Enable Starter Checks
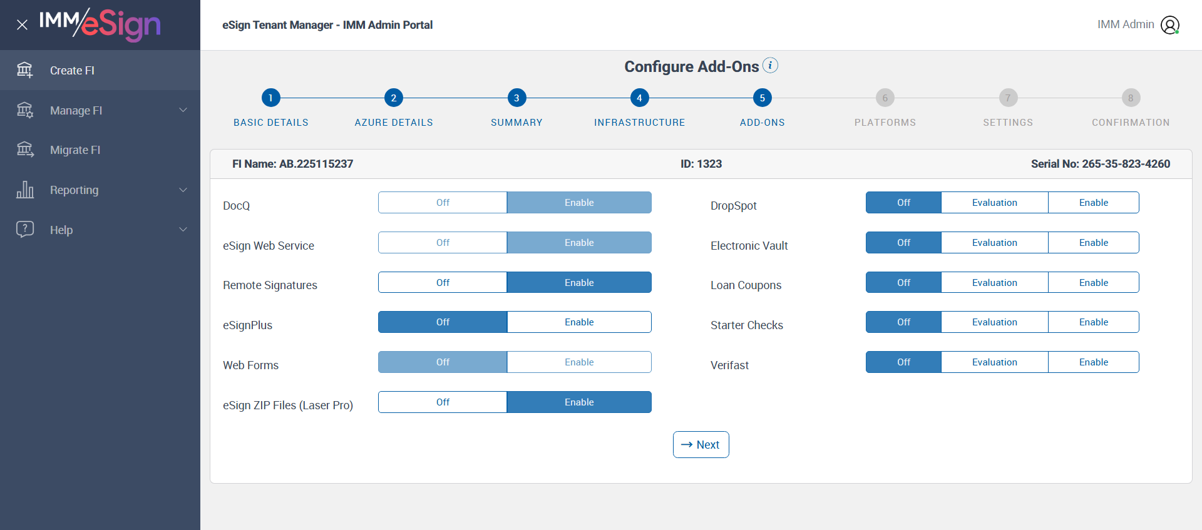The image size is (1202, 530). tap(1094, 322)
